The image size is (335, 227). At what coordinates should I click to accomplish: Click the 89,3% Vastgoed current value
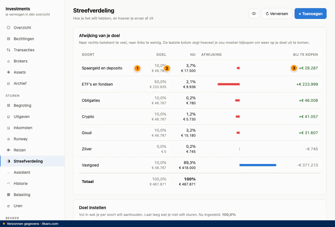(189, 163)
